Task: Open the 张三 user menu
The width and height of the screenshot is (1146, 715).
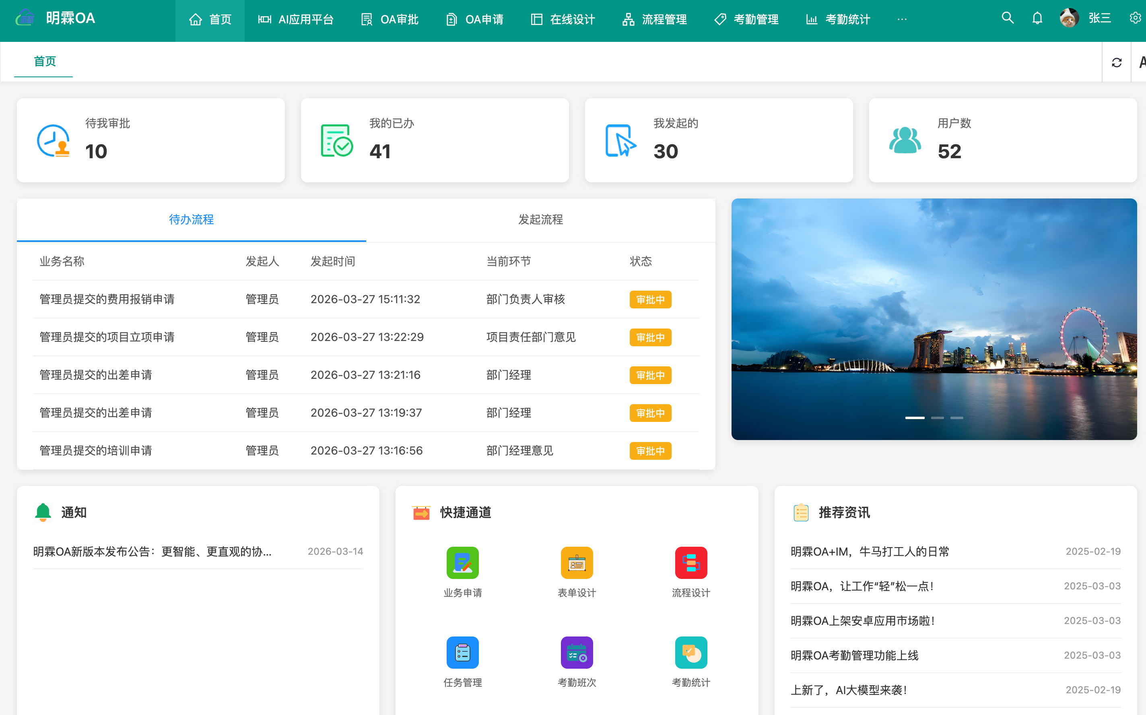Action: coord(1099,19)
